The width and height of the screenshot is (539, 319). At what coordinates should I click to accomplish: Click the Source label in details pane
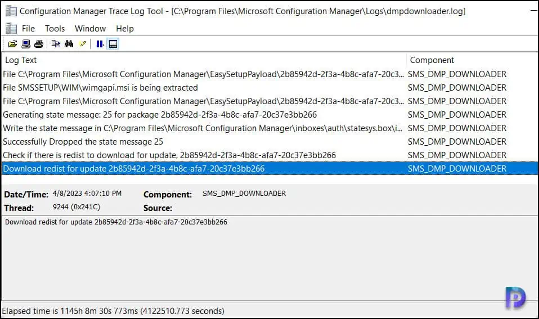(x=158, y=208)
